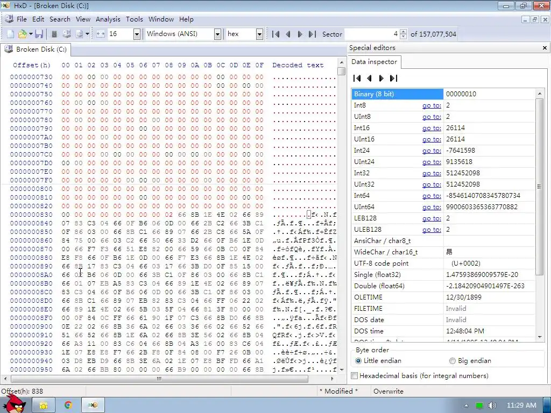The image size is (551, 413).
Task: Open the Search menu
Action: point(60,19)
